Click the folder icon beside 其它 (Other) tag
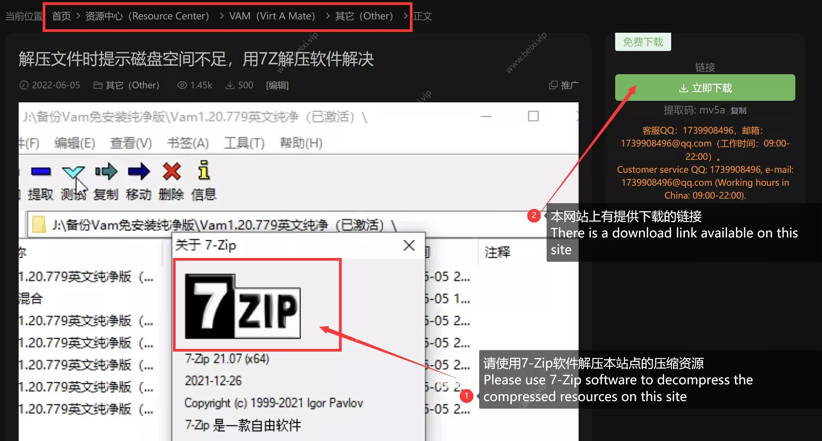 coord(98,85)
